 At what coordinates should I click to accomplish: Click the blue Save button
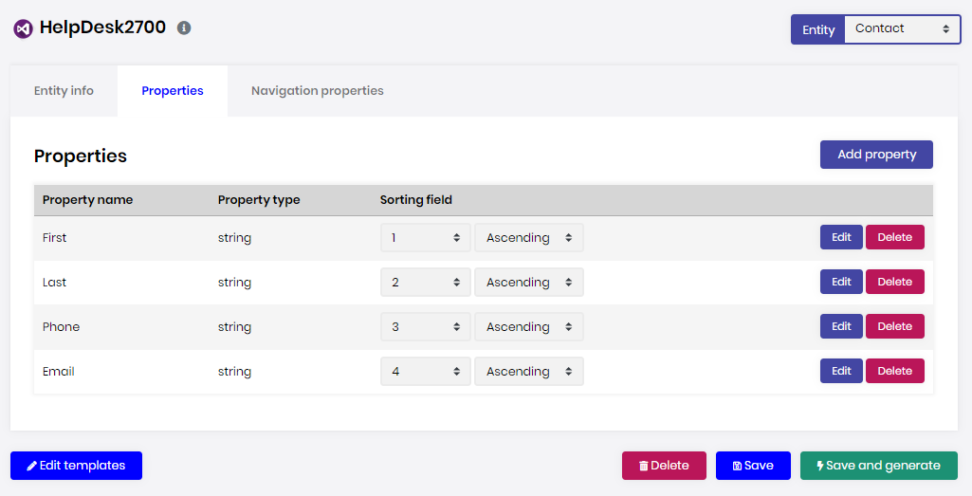(753, 466)
